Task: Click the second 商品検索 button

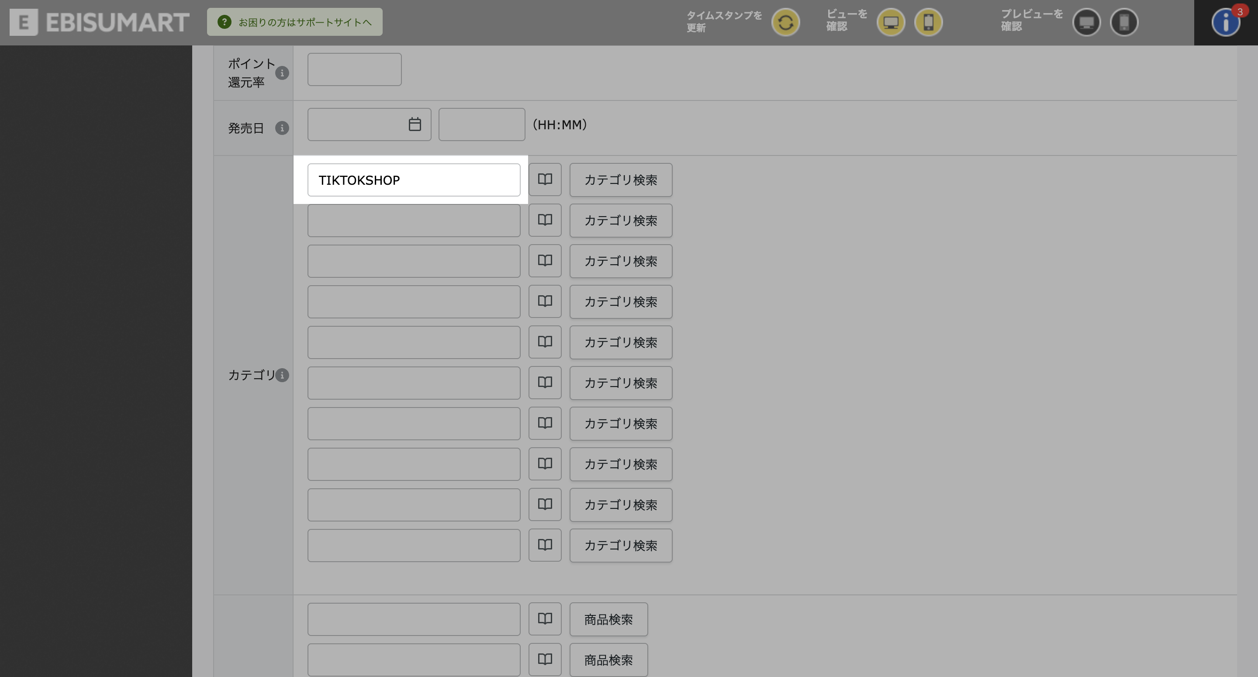Action: pyautogui.click(x=608, y=660)
